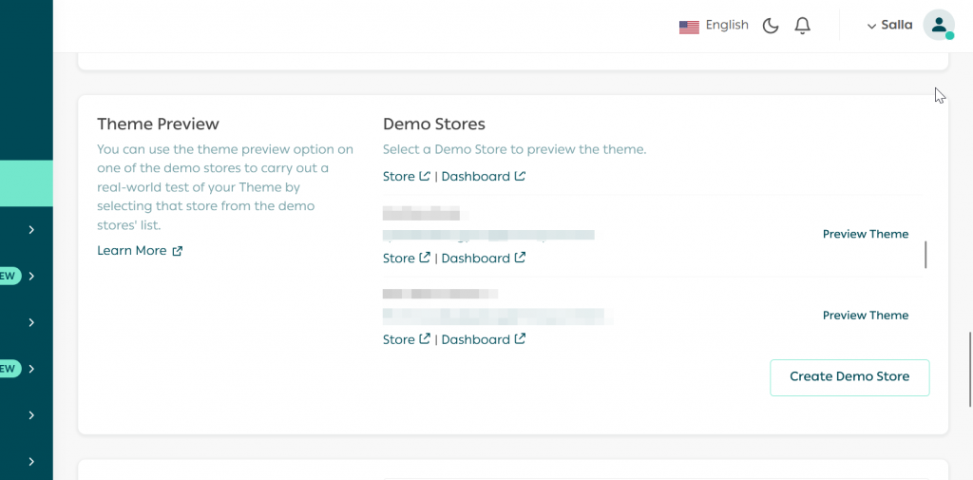Click external icon beside the bottom Dashboard link
973x480 pixels.
[520, 339]
